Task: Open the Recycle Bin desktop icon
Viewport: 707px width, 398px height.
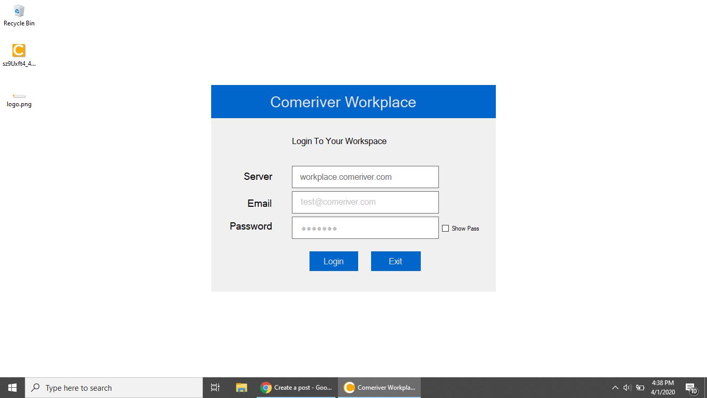Action: [19, 15]
